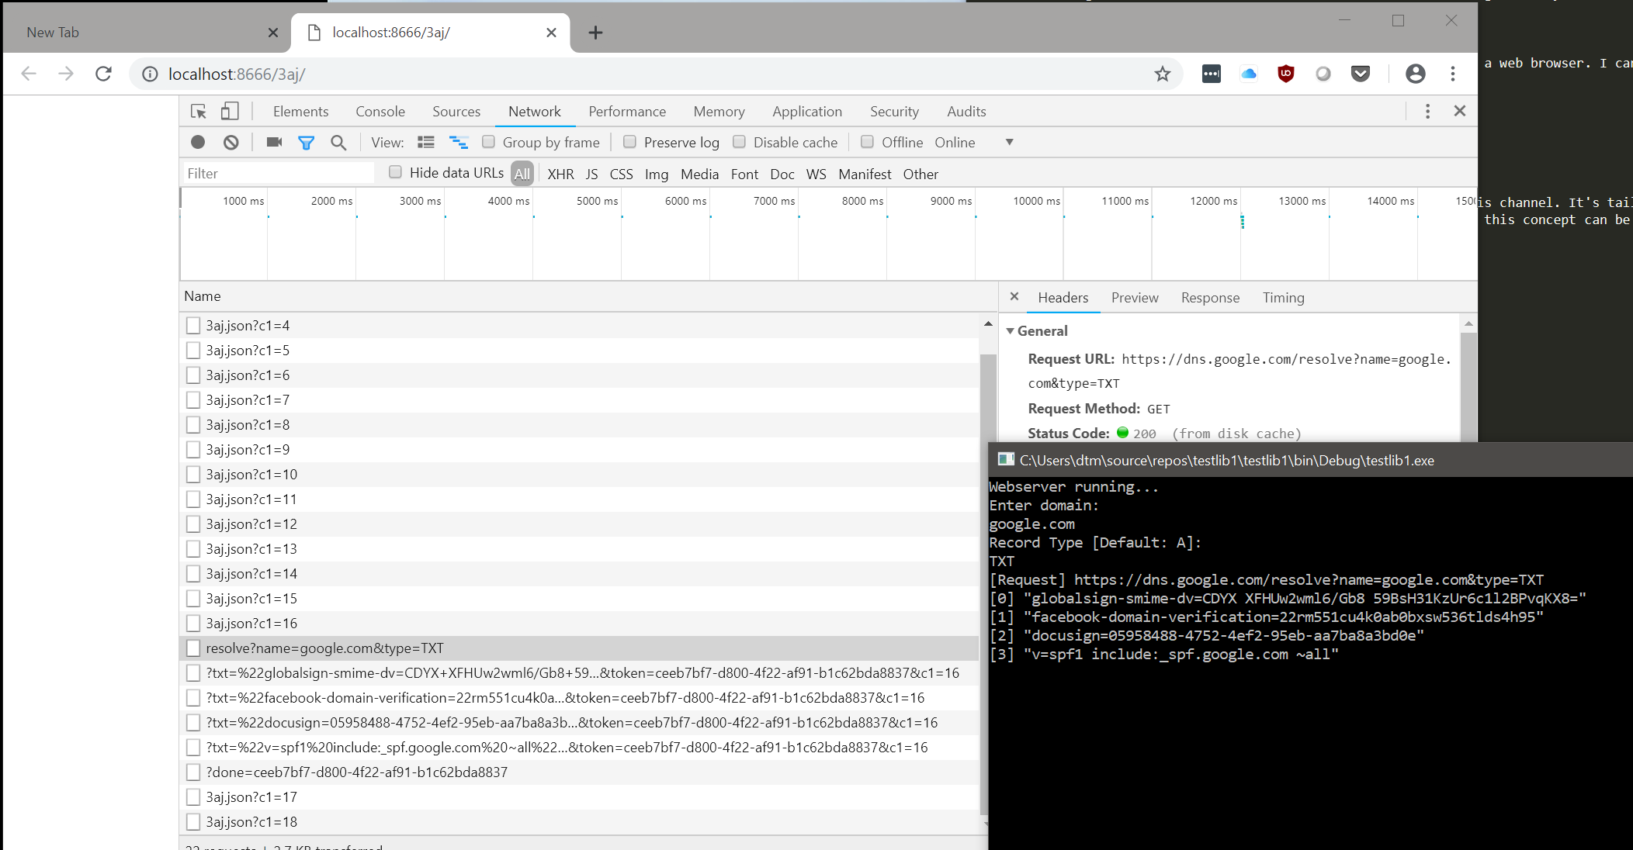This screenshot has width=1633, height=850.
Task: Open network search magnifier
Action: tap(338, 142)
